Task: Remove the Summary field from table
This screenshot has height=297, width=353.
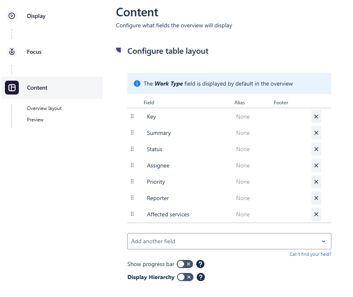Action: (316, 133)
